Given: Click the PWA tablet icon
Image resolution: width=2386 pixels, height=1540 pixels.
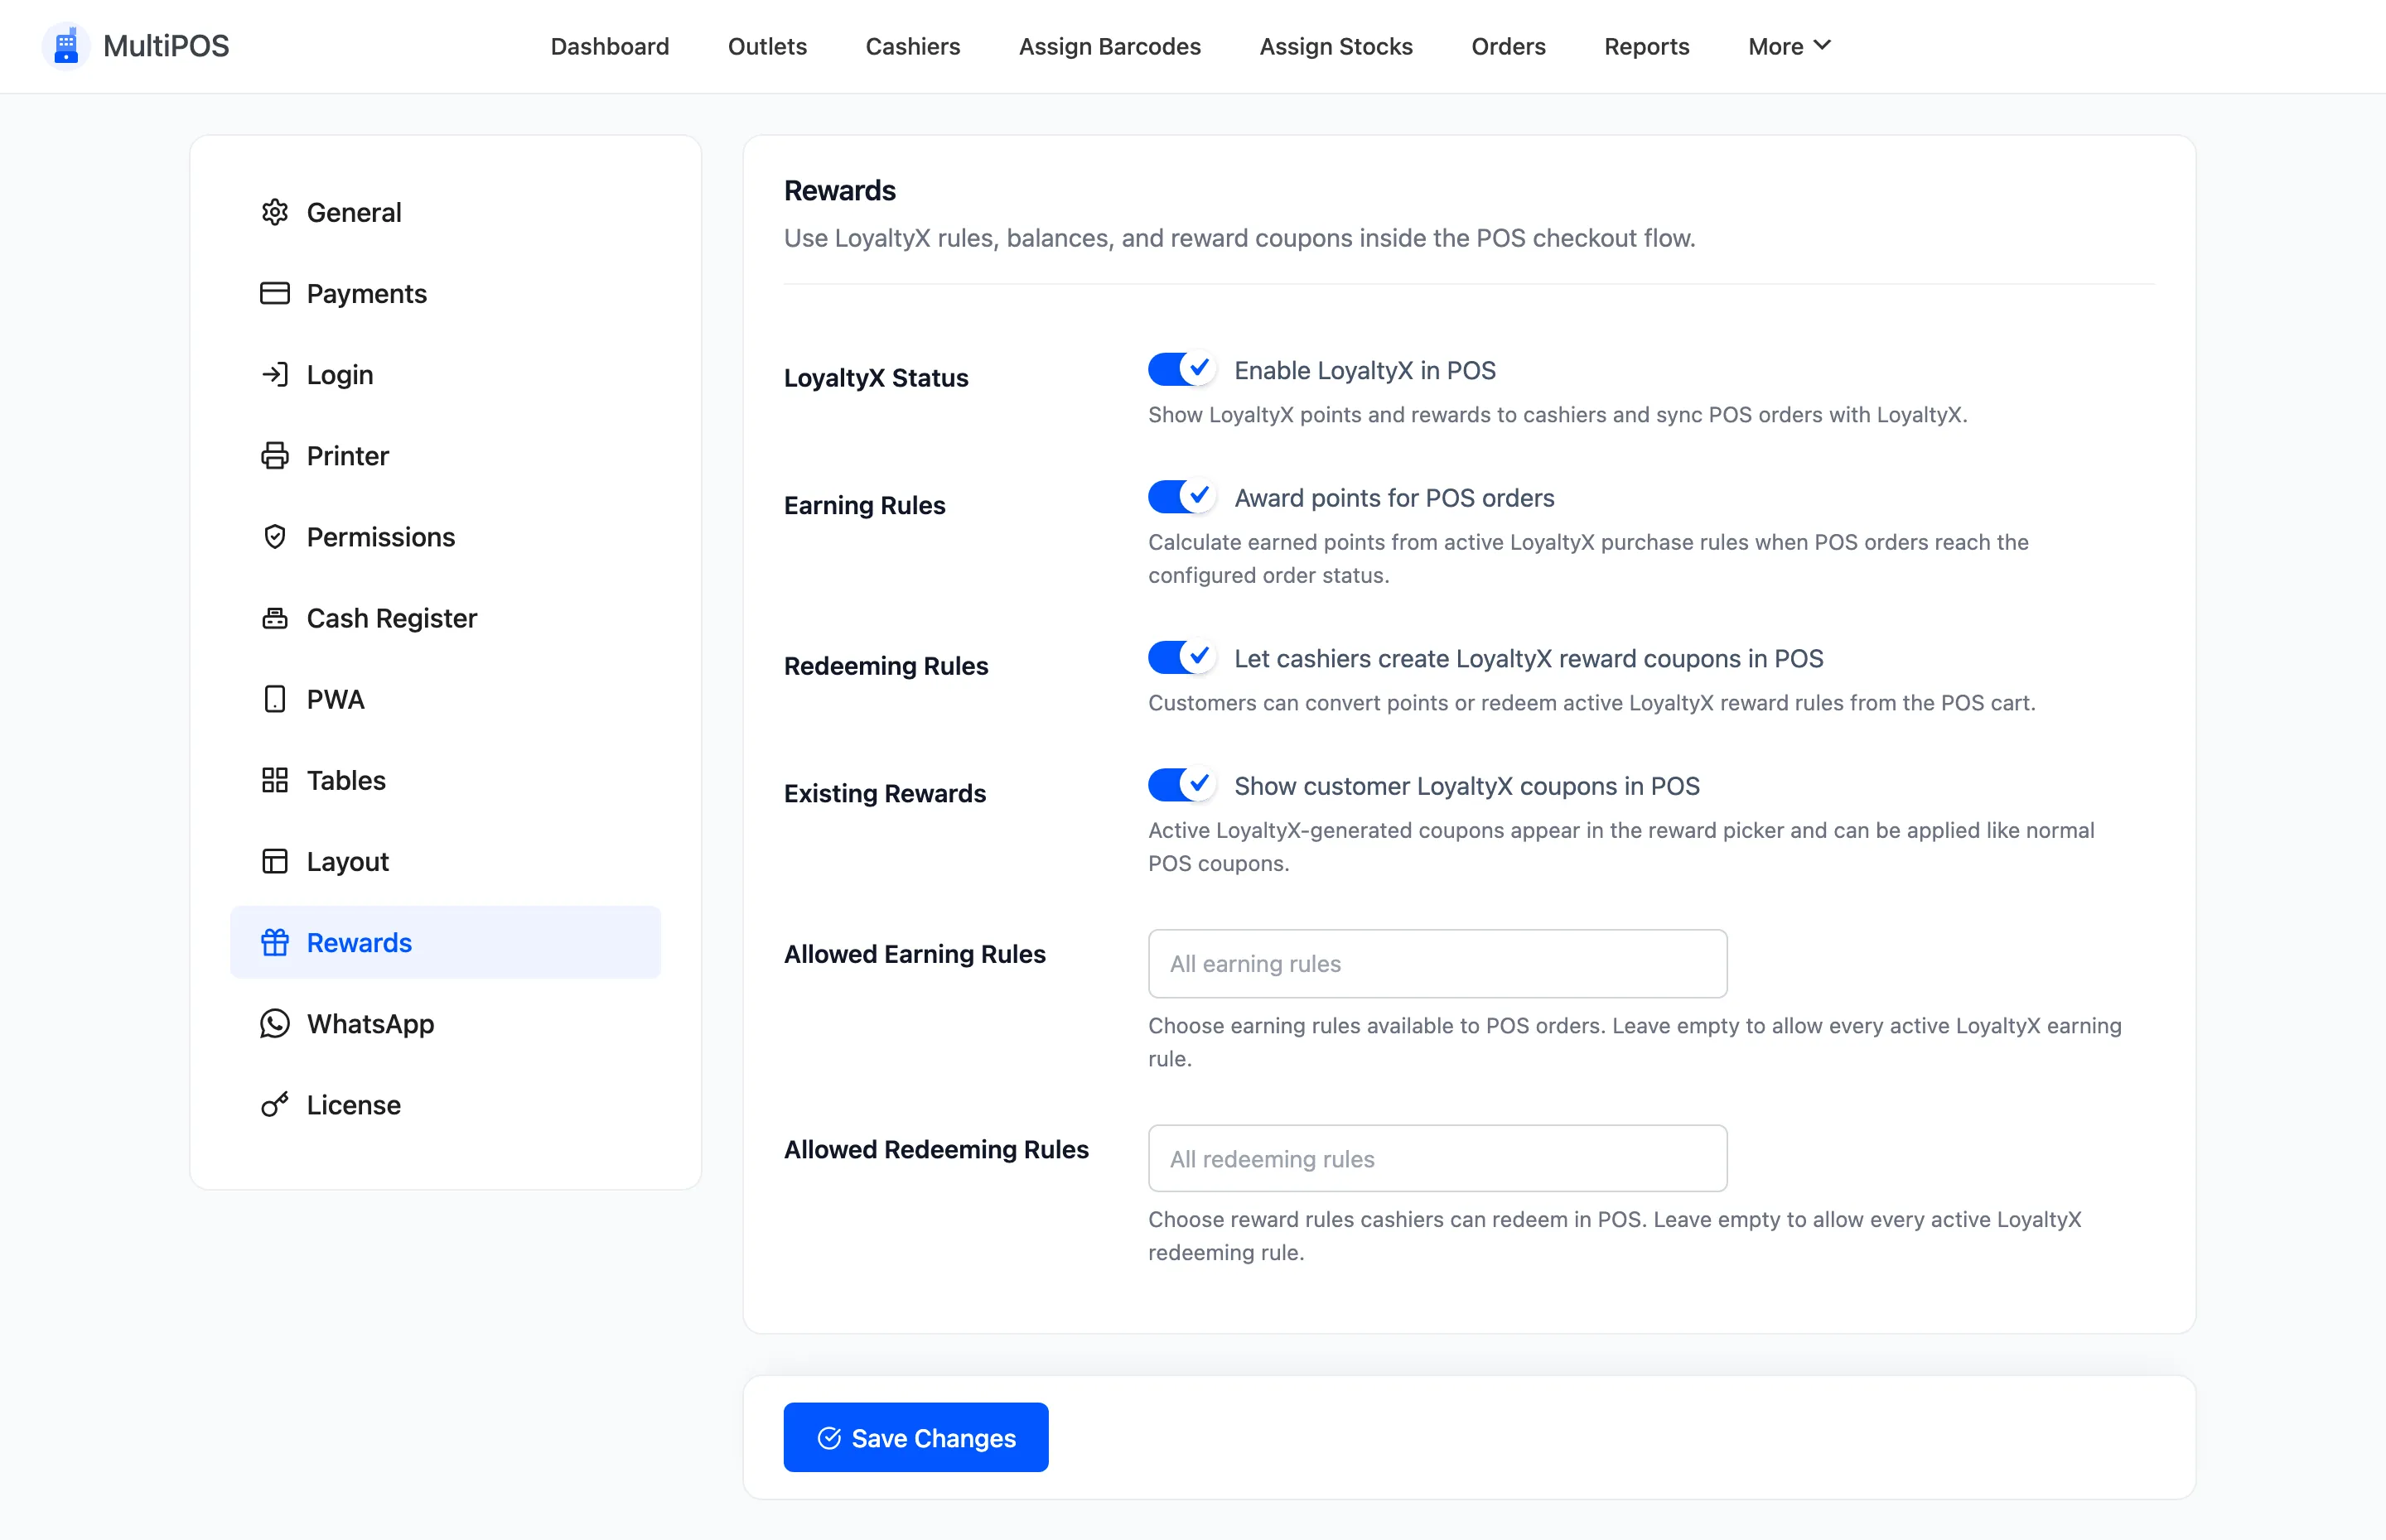Looking at the screenshot, I should tap(274, 699).
